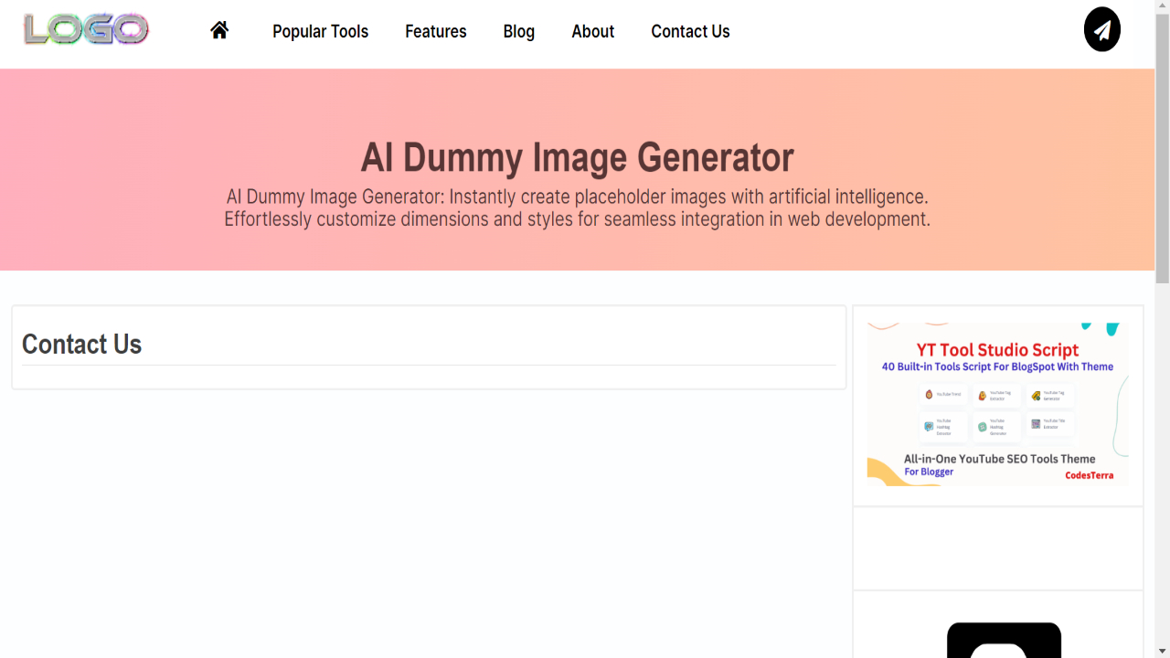The width and height of the screenshot is (1170, 658).
Task: Click the Home icon in the navbar
Action: (219, 29)
